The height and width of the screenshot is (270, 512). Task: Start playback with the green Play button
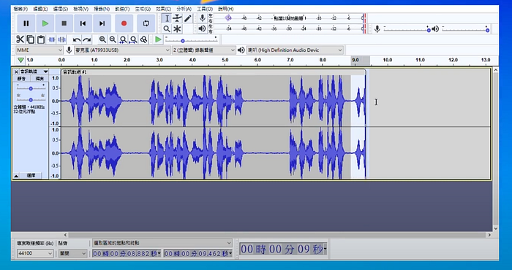(x=45, y=23)
